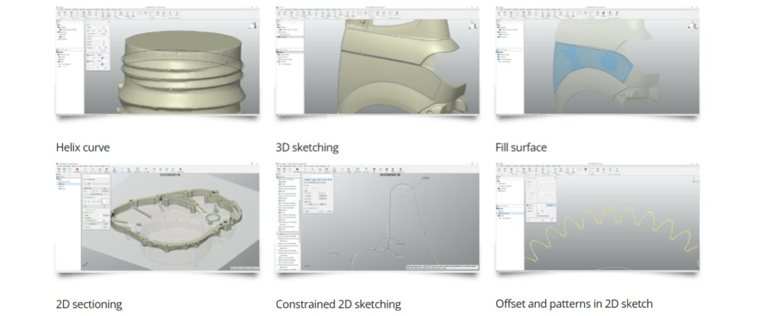Click the "Helix curve" caption text

point(83,147)
